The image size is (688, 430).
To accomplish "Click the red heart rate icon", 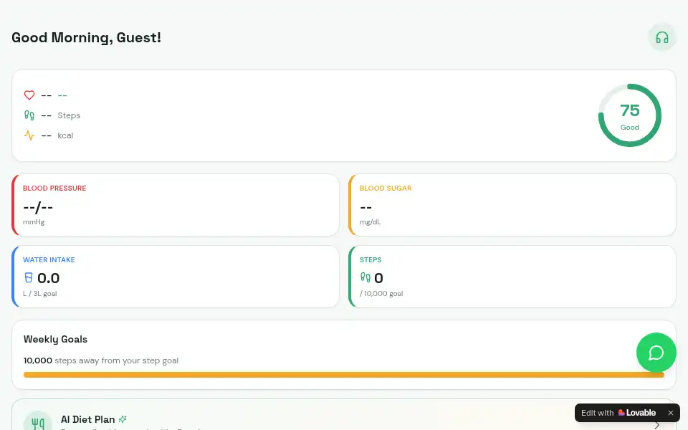I will (29, 95).
